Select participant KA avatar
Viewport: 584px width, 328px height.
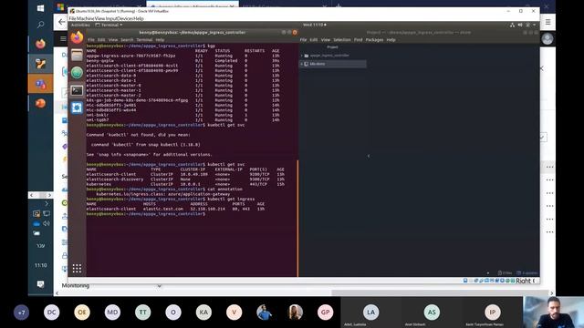click(203, 313)
